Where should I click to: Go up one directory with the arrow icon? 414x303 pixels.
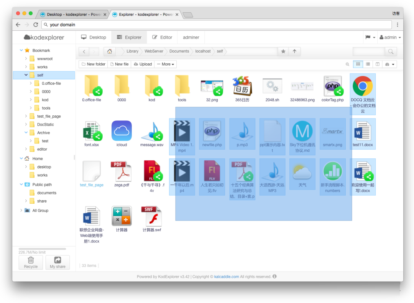coord(294,51)
